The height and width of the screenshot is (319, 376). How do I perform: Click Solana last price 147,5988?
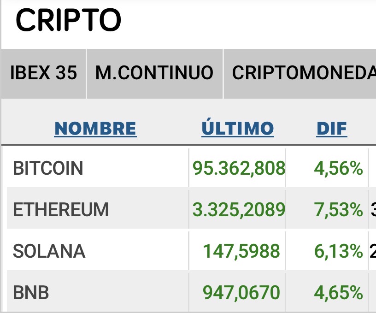241,251
